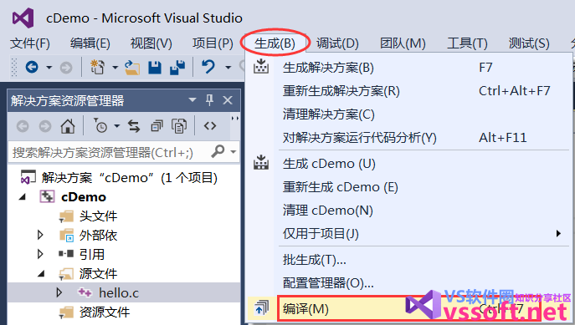Image resolution: width=575 pixels, height=325 pixels.
Task: Open the dropdown next to navigate back arrow
Action: (49, 68)
